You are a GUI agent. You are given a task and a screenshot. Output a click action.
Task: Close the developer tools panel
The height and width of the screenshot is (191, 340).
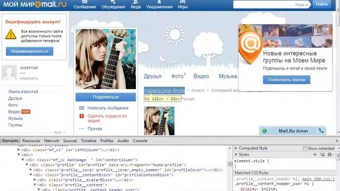click(x=337, y=141)
